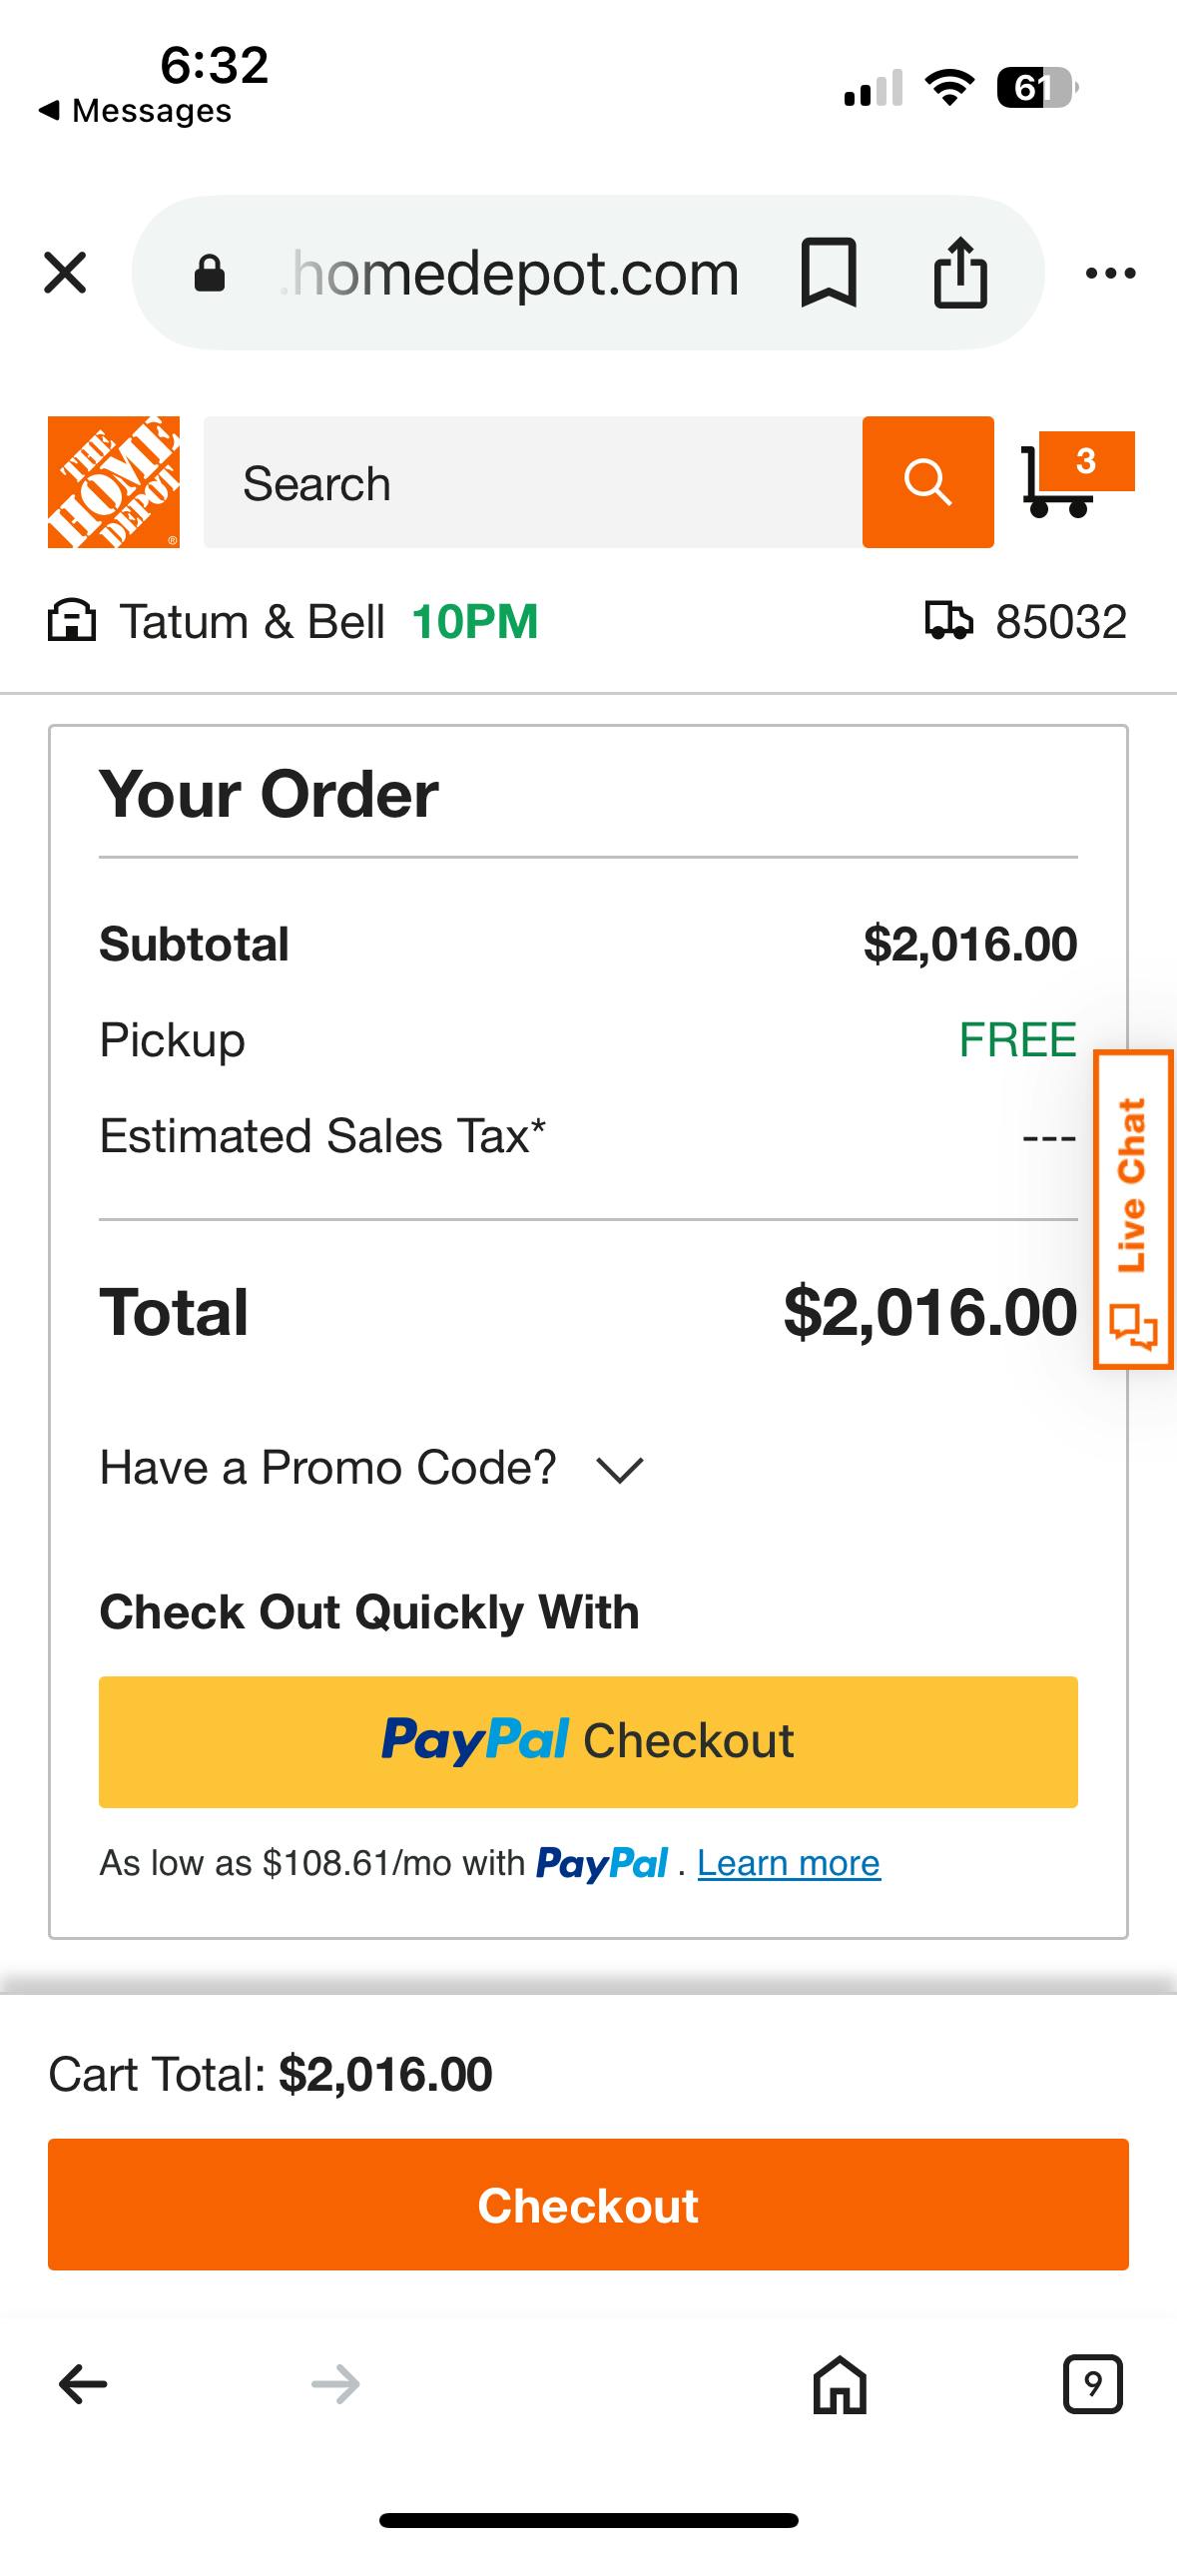Screen dimensions: 1177x2552
Task: Open the browser three-dot menu
Action: [x=1110, y=273]
